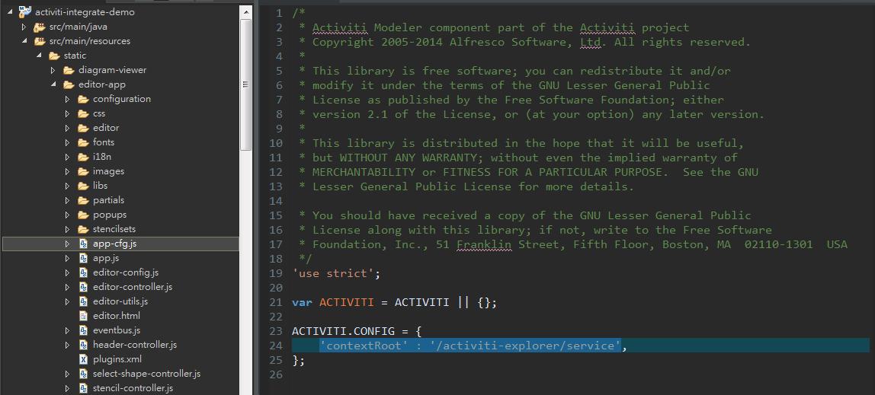Click the libs folder icon
The image size is (875, 395).
point(83,186)
